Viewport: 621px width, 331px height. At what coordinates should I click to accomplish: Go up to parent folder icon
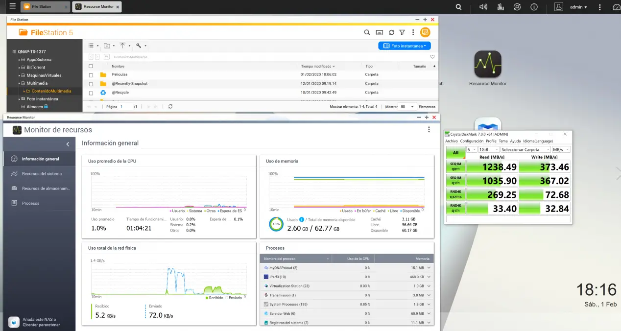click(x=106, y=57)
